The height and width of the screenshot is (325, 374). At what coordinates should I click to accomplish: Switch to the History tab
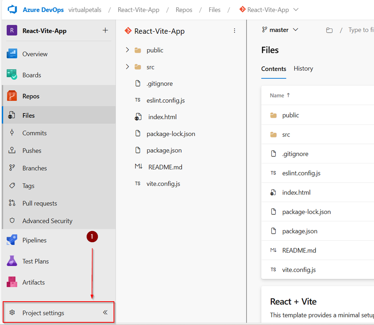tap(303, 68)
